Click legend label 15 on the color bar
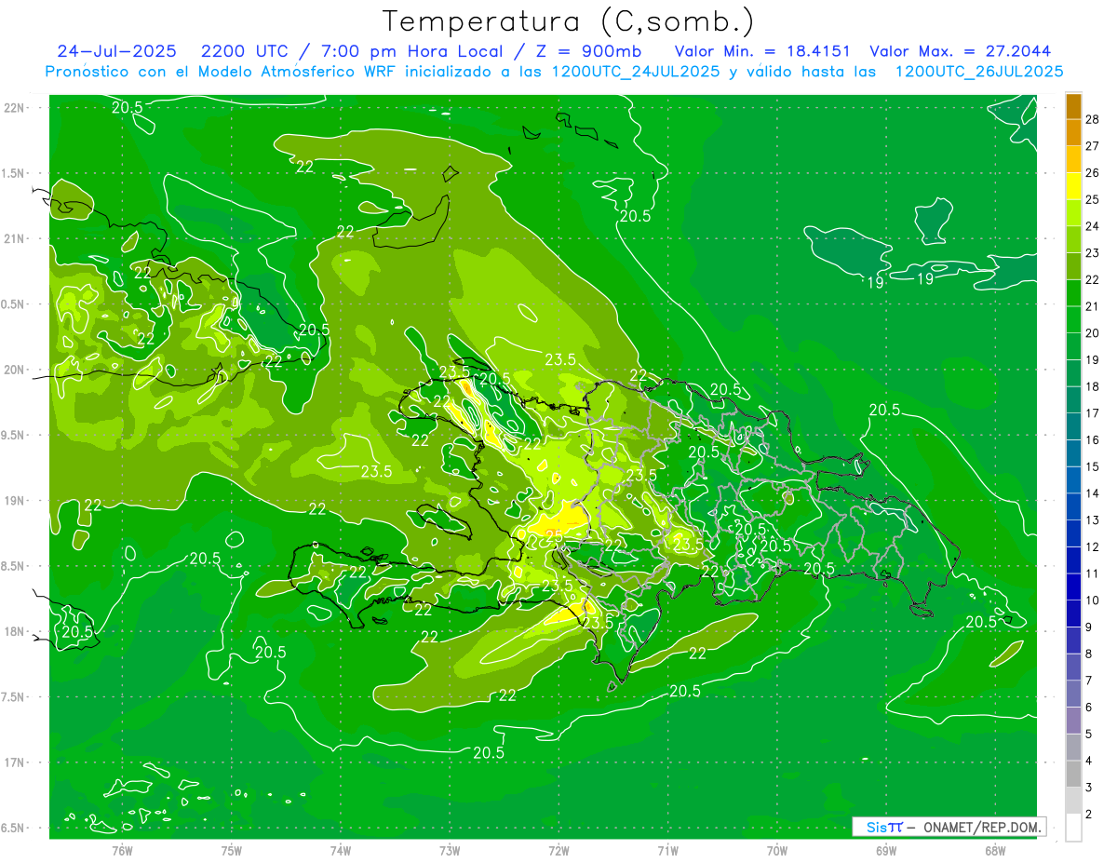 click(1093, 466)
